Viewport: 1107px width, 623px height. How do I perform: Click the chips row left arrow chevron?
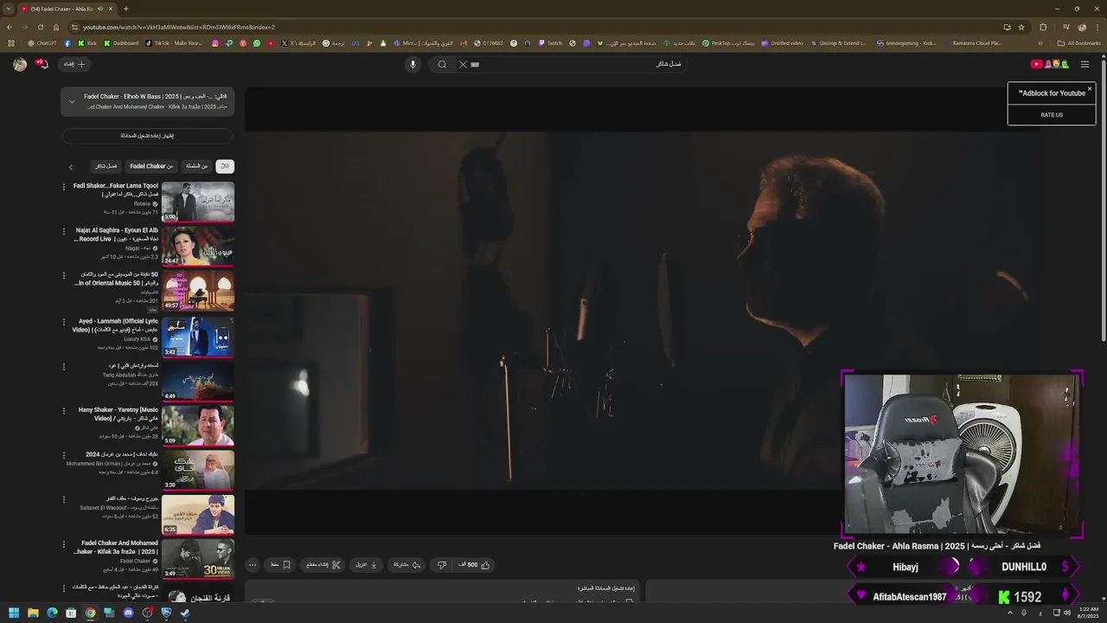pyautogui.click(x=71, y=167)
